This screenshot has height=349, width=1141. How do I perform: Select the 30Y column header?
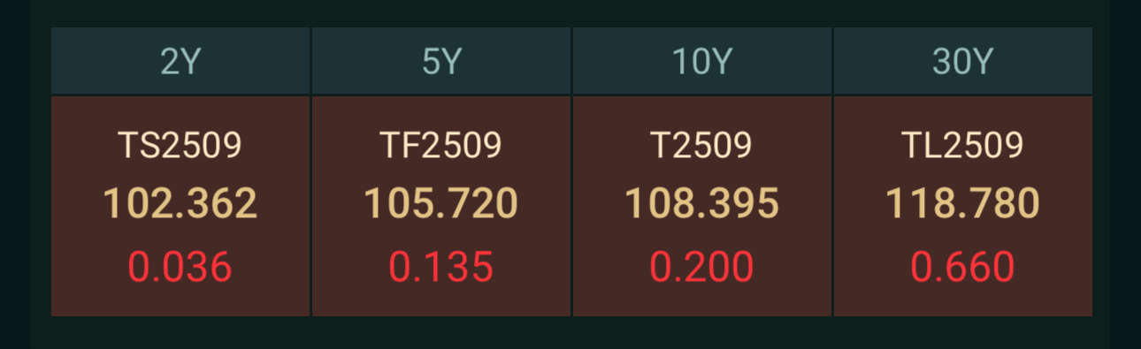coord(963,61)
